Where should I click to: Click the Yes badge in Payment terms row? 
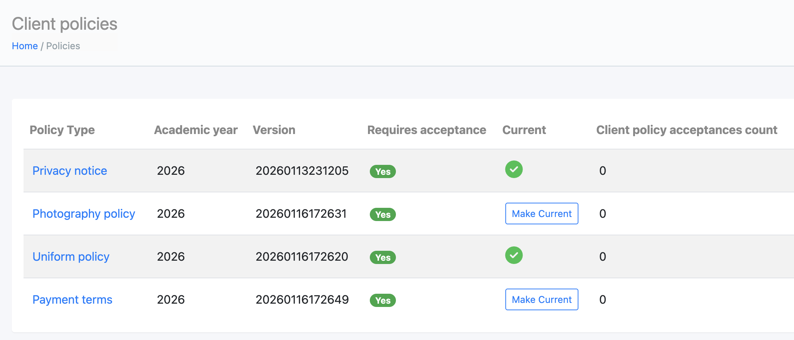click(x=383, y=300)
